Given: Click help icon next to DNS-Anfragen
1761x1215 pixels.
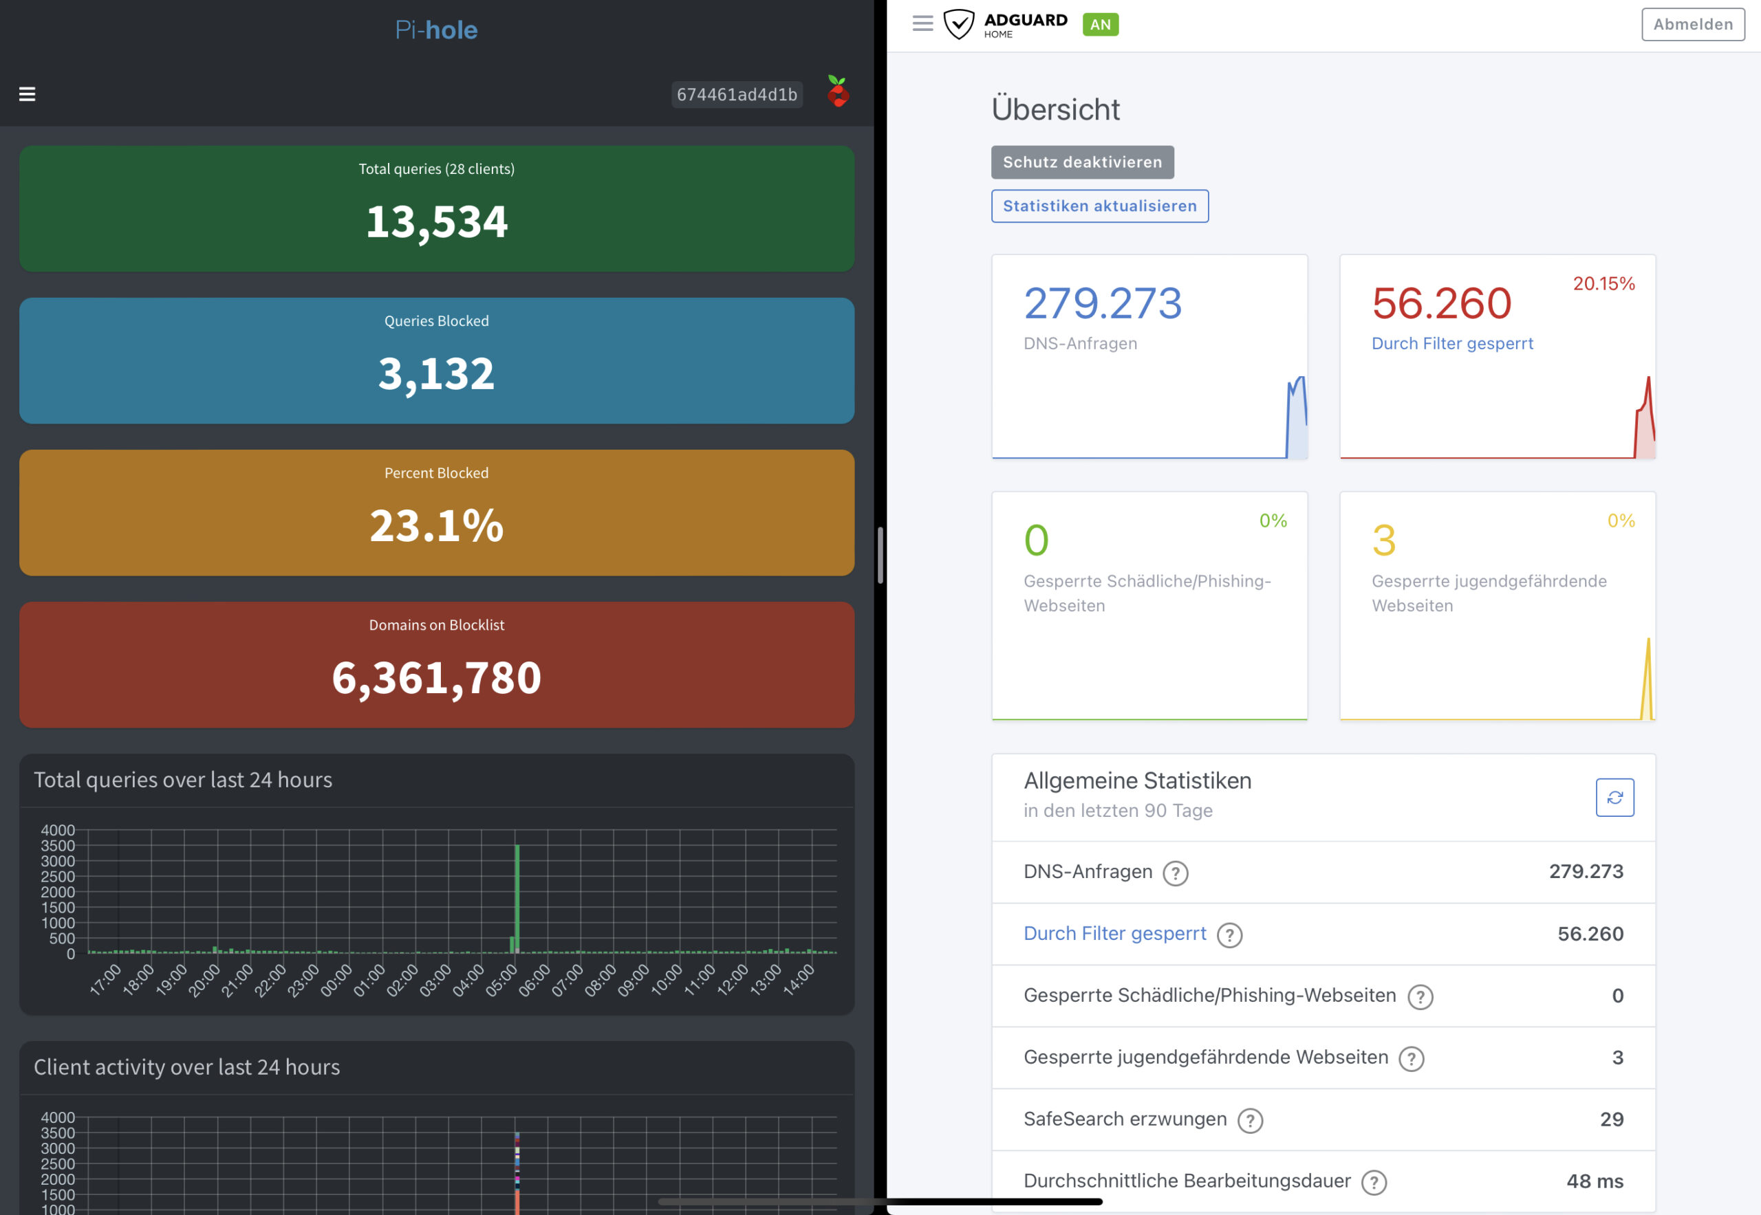Looking at the screenshot, I should (1176, 873).
